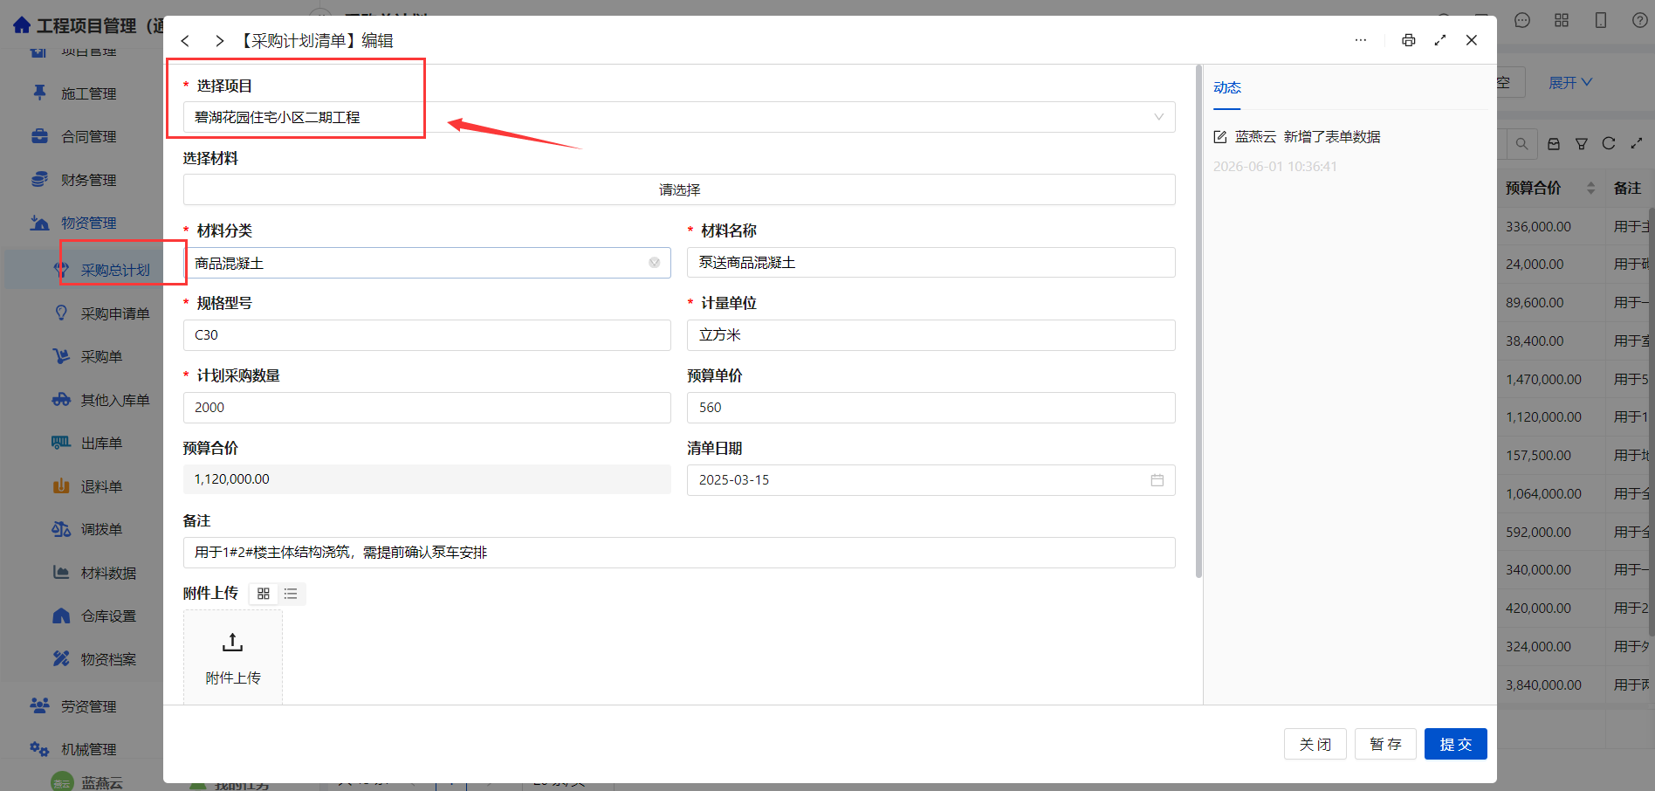
Task: Open 合同管理 in sidebar
Action: coord(88,137)
